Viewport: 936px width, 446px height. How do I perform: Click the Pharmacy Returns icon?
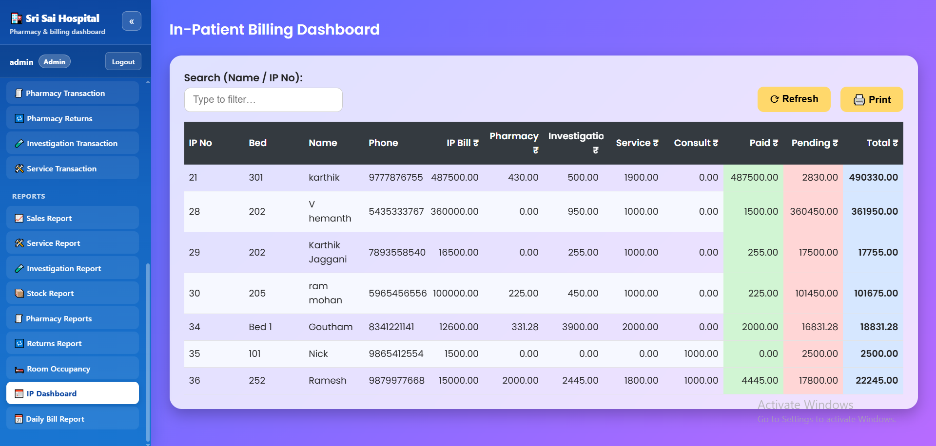19,118
